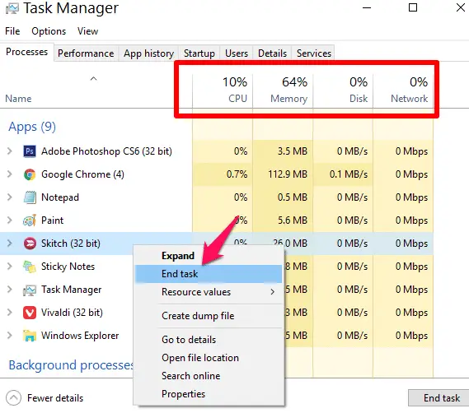The image size is (469, 413).
Task: Click the Vivaldi app icon
Action: (x=30, y=313)
